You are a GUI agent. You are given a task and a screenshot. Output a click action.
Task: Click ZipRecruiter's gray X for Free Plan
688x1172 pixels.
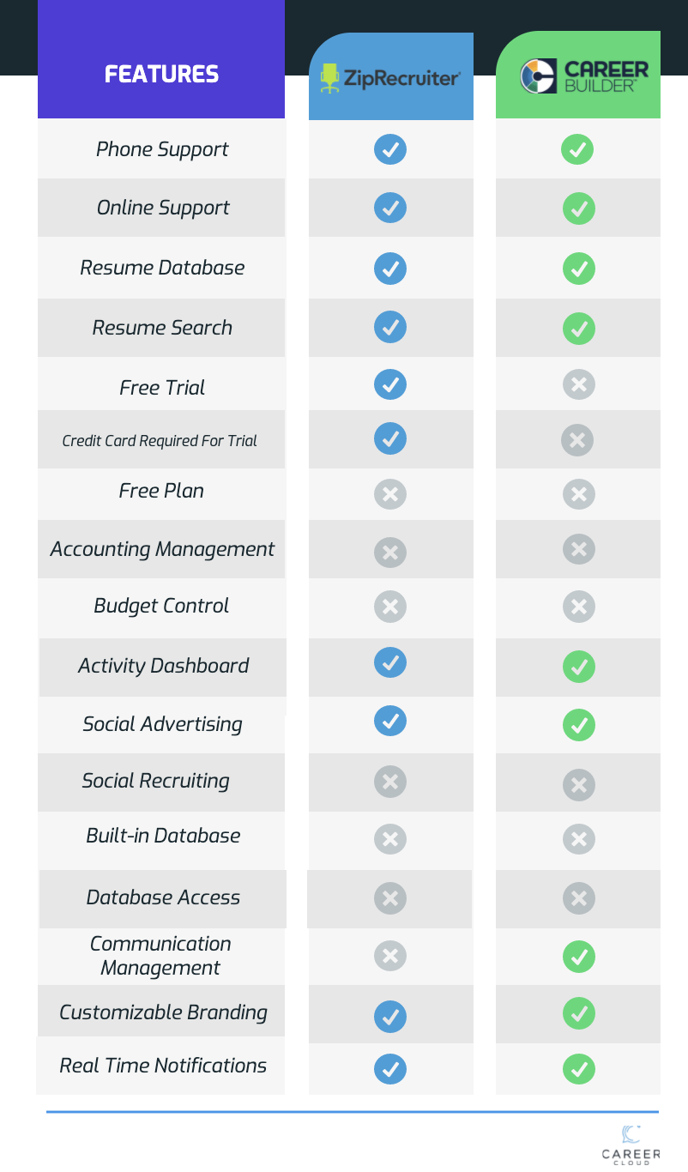tap(390, 494)
